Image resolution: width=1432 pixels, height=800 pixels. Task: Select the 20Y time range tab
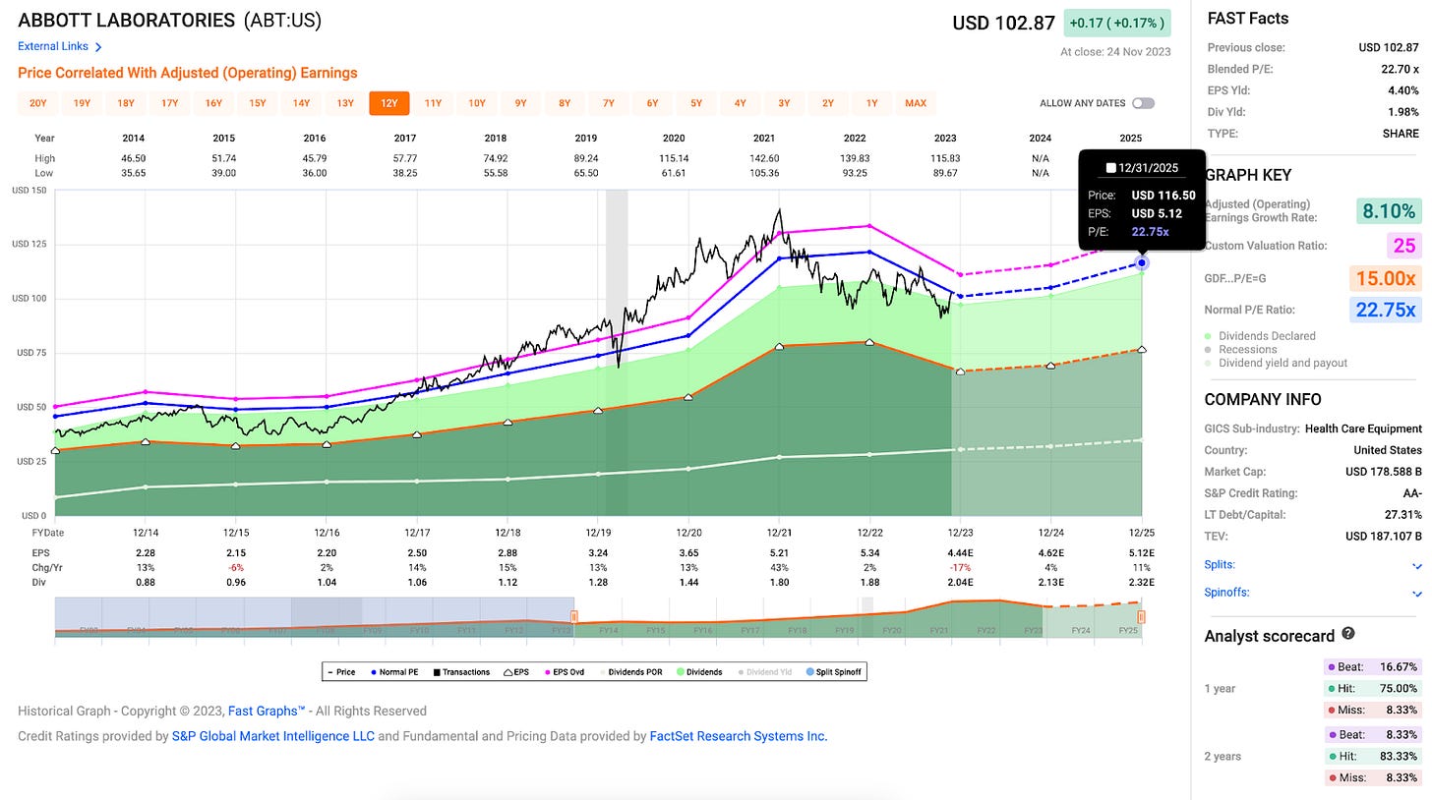(x=38, y=103)
